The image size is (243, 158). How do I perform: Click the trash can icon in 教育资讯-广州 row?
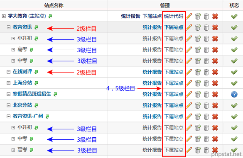[x=206, y=117]
